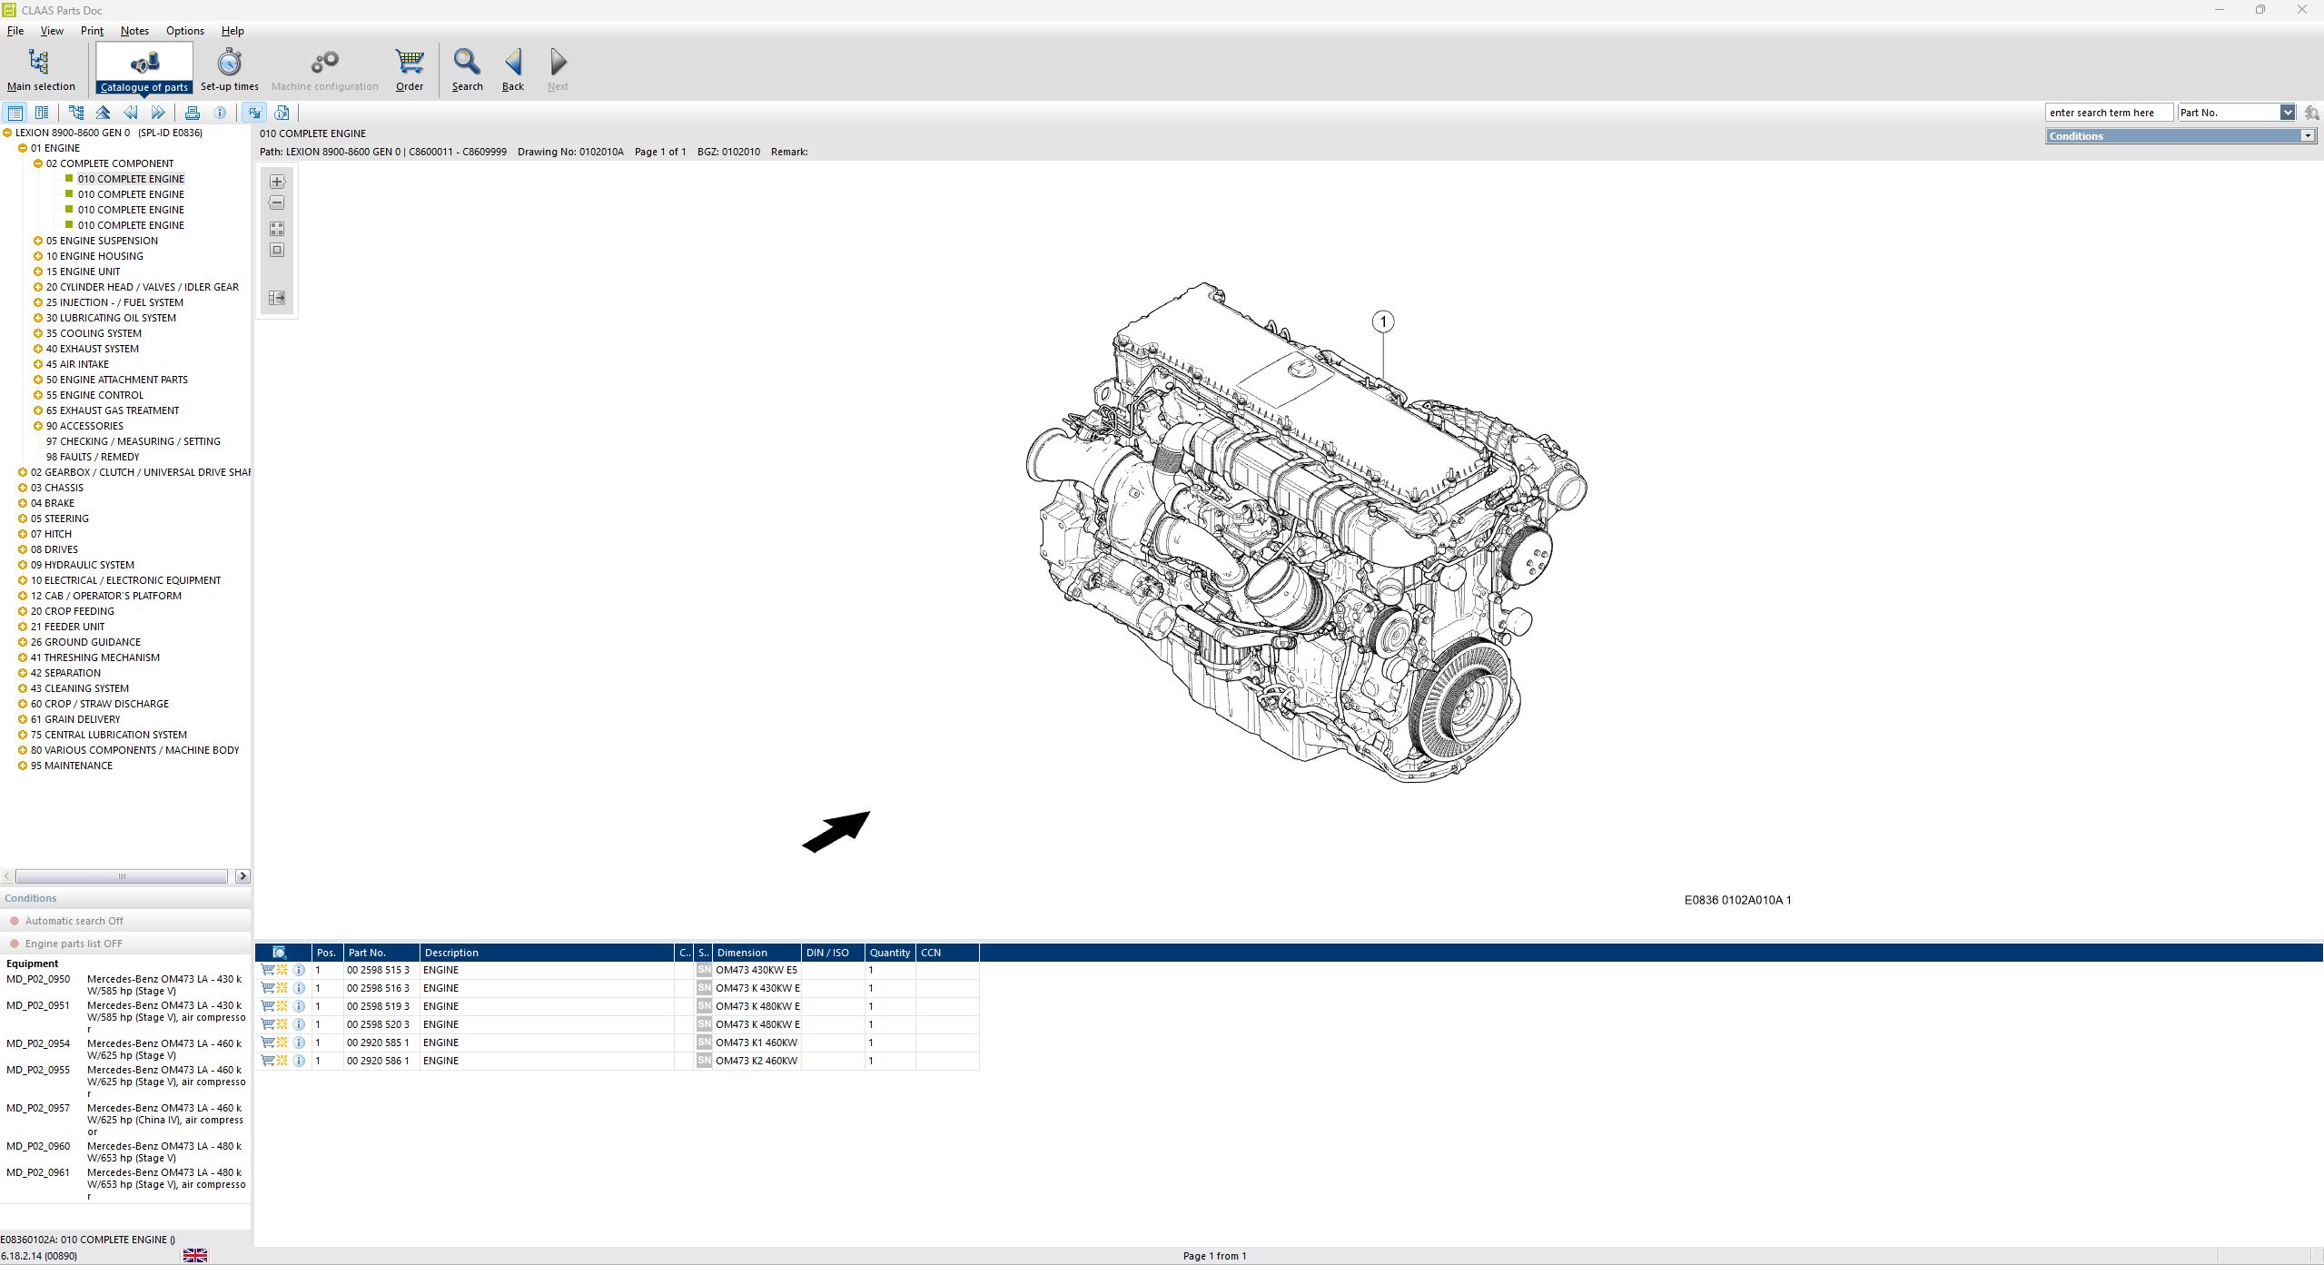Show info for part 00 2920 585 1
This screenshot has width=2324, height=1265.
pyautogui.click(x=299, y=1043)
